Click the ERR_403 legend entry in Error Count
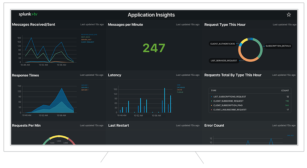This screenshot has height=168, width=307. click(x=290, y=135)
